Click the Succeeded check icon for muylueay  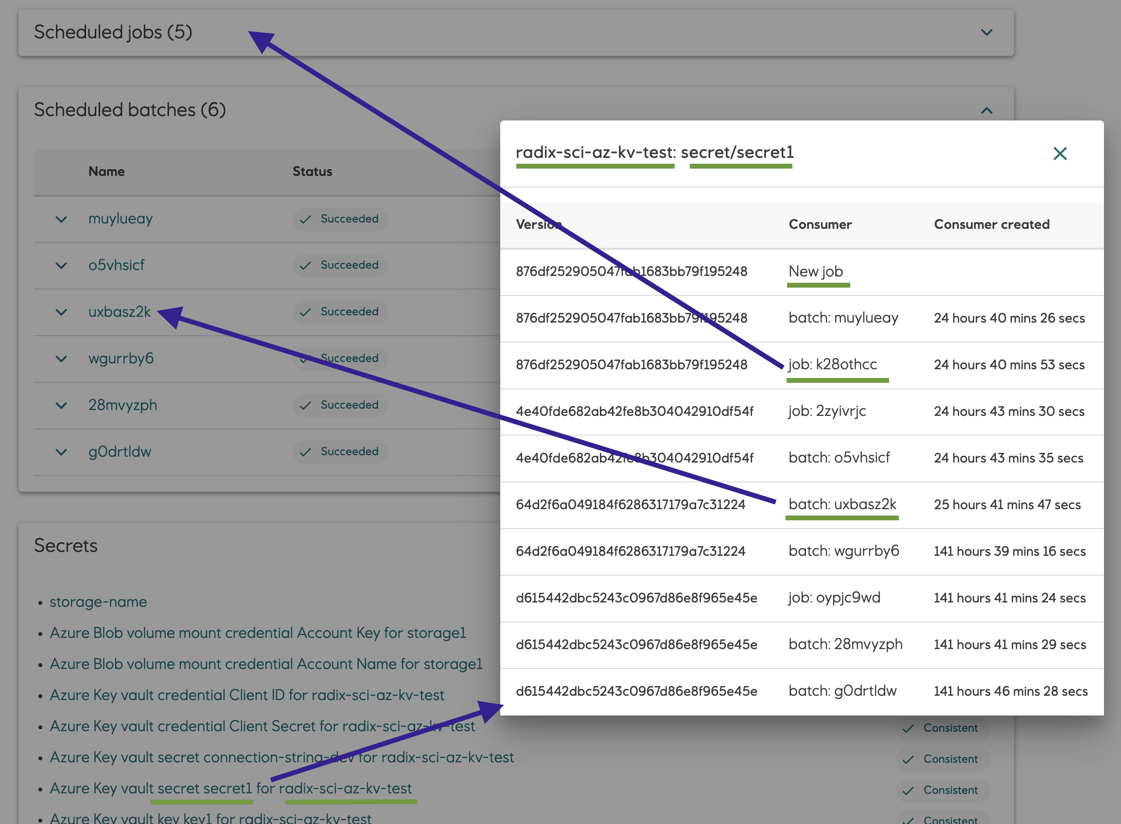click(306, 219)
